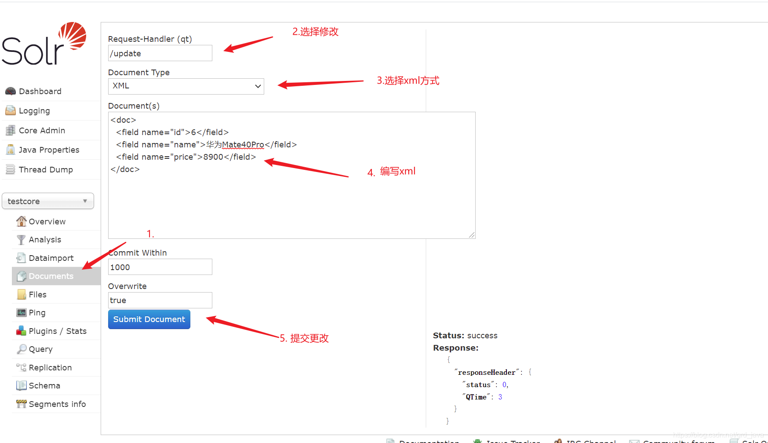Click the Solr logo
Viewport: 768px width, 443px height.
[44, 44]
